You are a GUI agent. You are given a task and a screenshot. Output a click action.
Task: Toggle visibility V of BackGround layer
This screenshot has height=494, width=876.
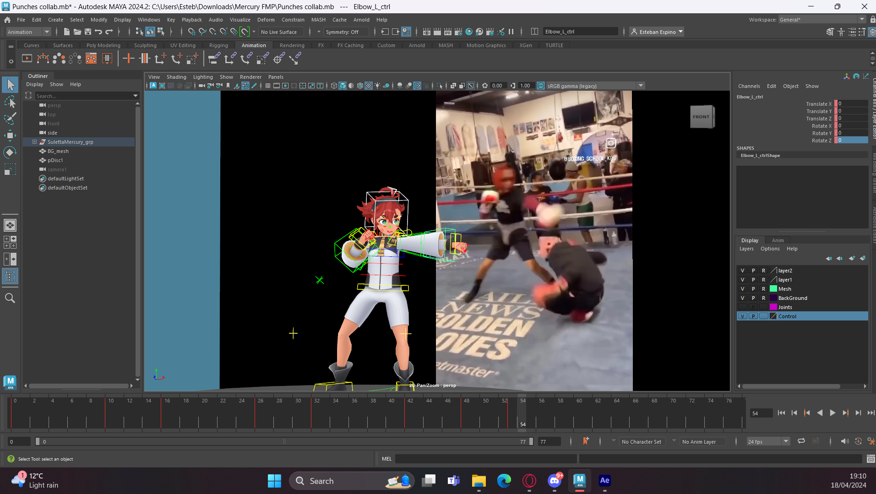tap(742, 298)
